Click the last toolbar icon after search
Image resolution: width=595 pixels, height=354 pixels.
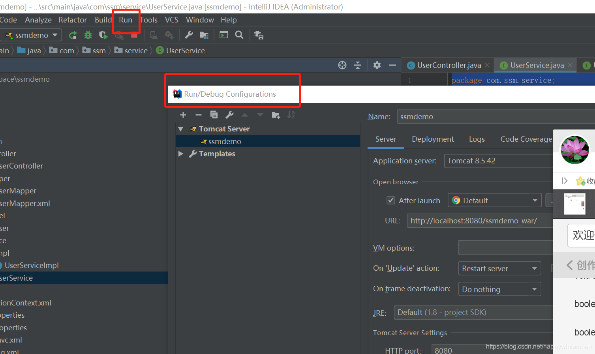259,35
